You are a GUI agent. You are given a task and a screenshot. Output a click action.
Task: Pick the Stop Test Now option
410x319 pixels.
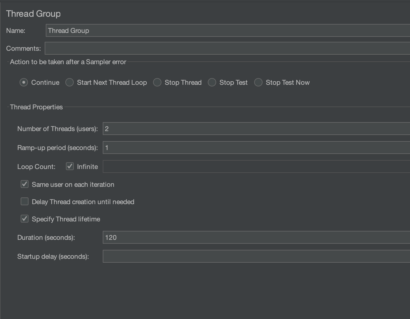coord(258,82)
